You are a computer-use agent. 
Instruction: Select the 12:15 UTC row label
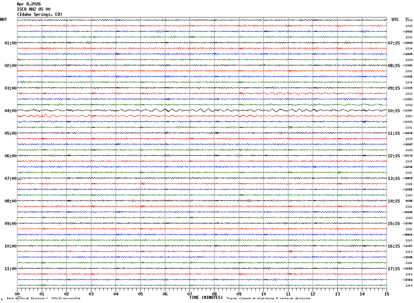coord(394,156)
